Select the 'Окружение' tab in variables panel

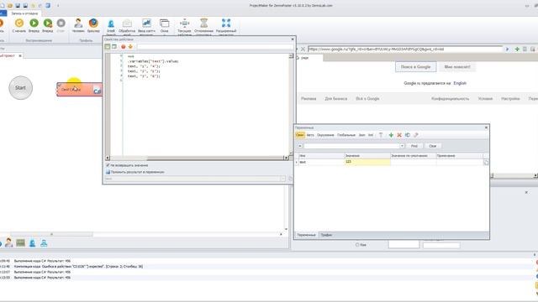pos(325,135)
